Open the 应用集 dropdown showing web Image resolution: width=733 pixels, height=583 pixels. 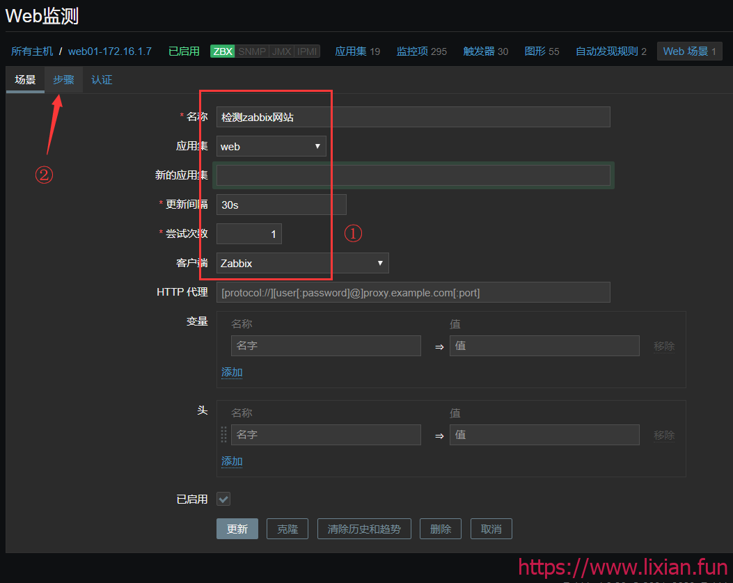click(x=271, y=146)
